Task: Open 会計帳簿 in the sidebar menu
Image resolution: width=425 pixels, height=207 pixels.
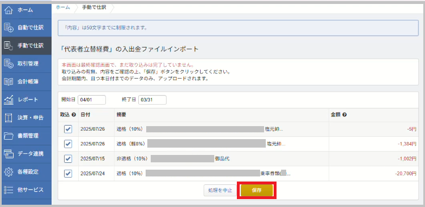Action: 27,81
